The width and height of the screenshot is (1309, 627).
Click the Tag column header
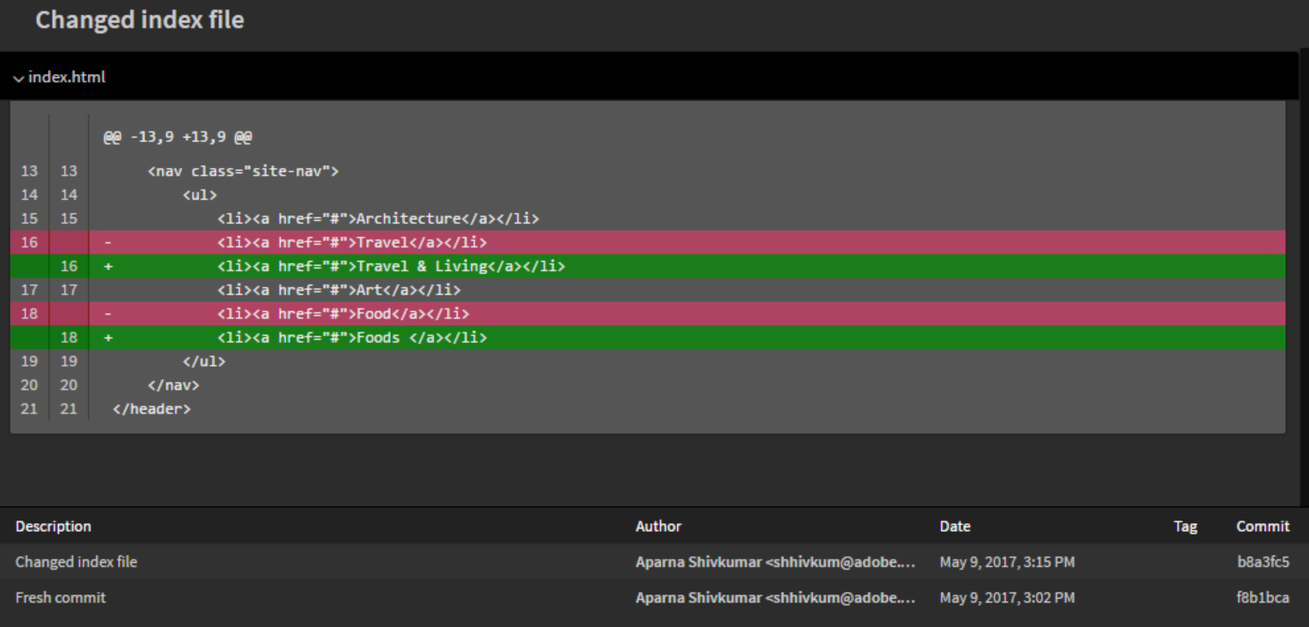(x=1185, y=526)
